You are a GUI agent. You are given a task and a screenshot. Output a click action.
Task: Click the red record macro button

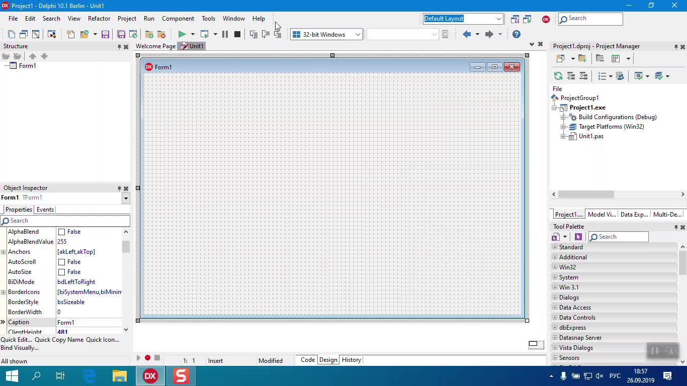click(147, 358)
